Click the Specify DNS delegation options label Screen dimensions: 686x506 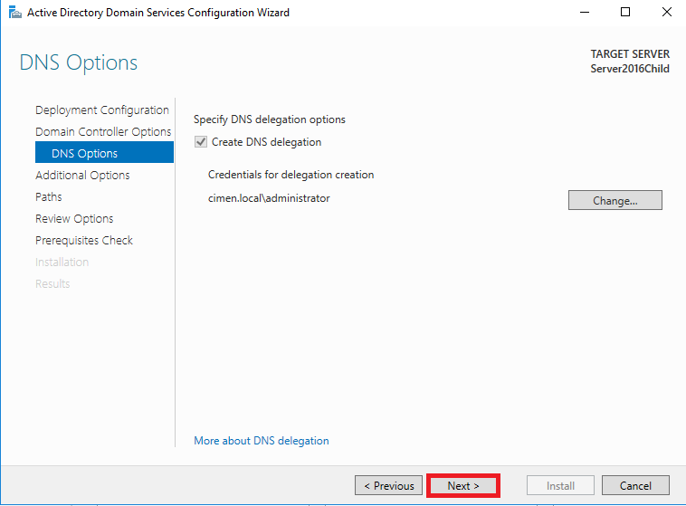pyautogui.click(x=270, y=119)
